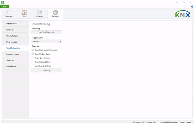The height and width of the screenshot is (124, 194).
Task: Click the Logging Level section label
Action: (x=37, y=38)
